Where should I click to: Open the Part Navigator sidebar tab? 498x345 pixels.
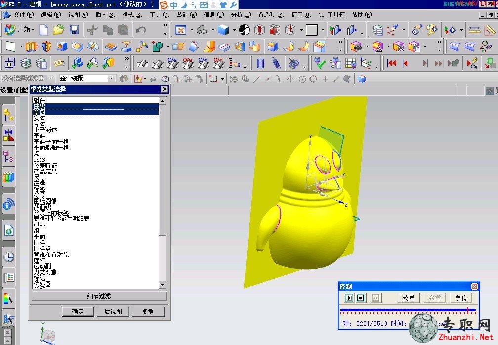tap(8, 157)
